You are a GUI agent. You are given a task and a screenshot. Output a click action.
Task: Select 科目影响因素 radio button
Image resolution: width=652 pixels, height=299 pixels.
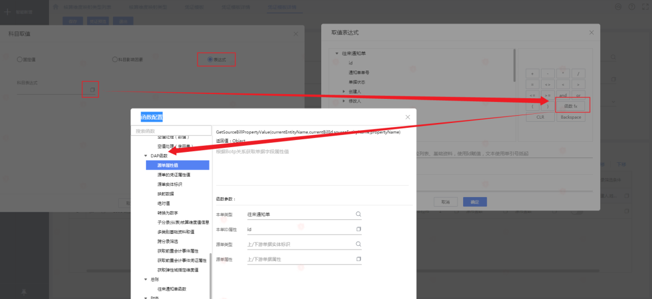click(115, 60)
